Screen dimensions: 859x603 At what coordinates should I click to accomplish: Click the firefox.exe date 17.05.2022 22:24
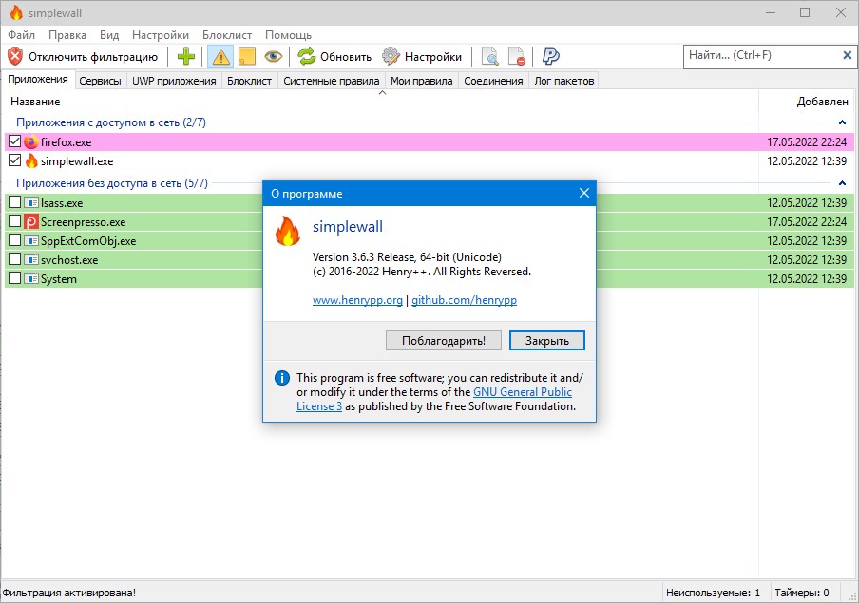pos(807,142)
